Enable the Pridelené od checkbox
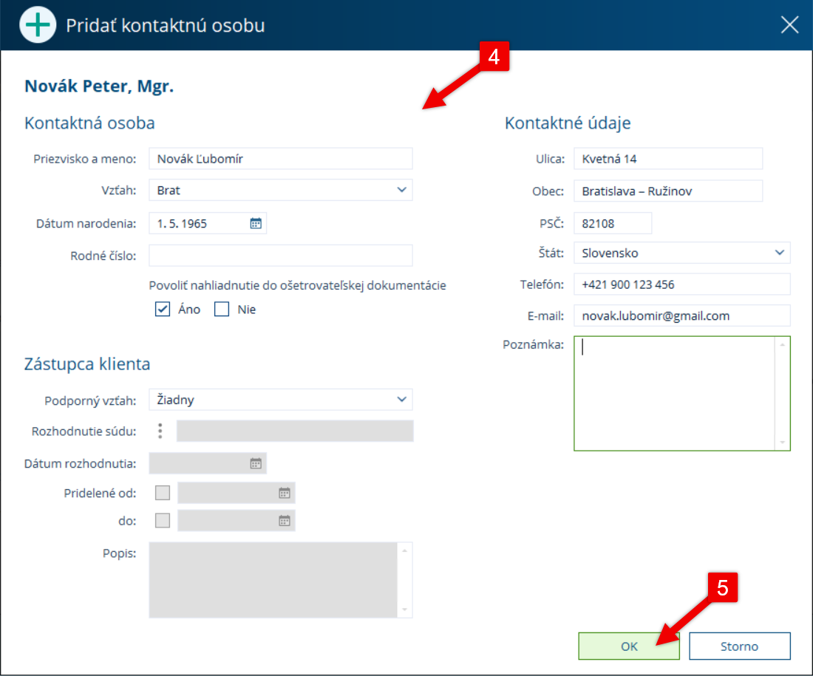This screenshot has width=813, height=676. [163, 493]
